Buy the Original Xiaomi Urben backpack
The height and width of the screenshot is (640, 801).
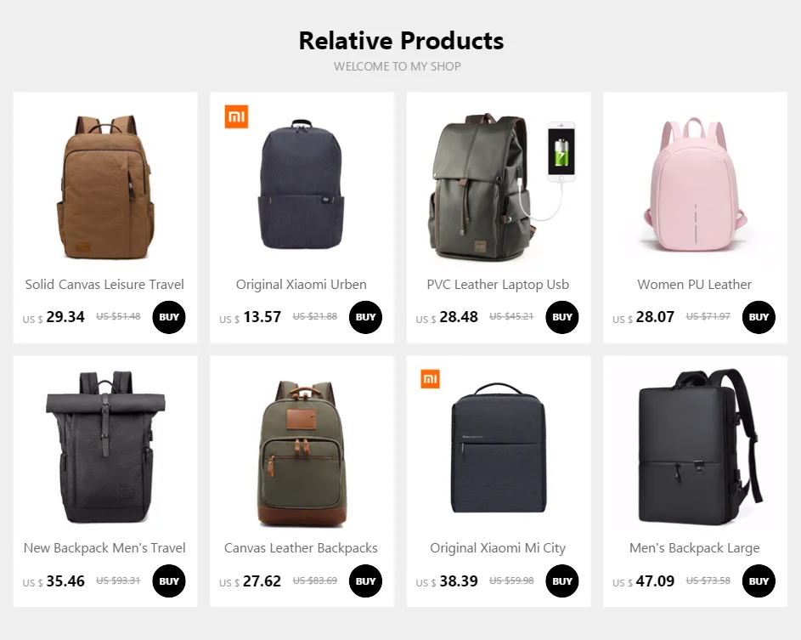tap(366, 317)
